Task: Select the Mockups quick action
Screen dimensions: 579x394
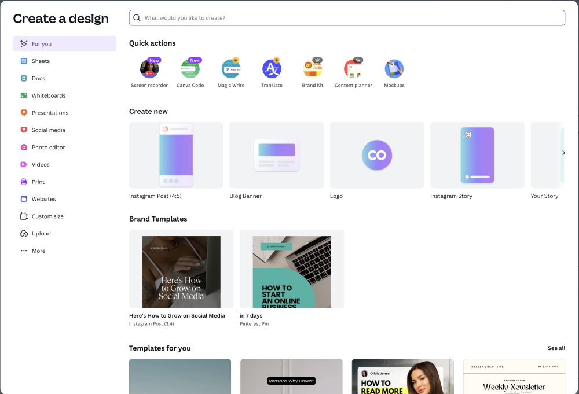Action: point(394,68)
